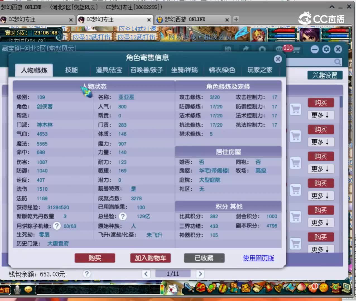The height and width of the screenshot is (301, 356).
Task: Click the 加入购物车 button
Action: (x=150, y=258)
